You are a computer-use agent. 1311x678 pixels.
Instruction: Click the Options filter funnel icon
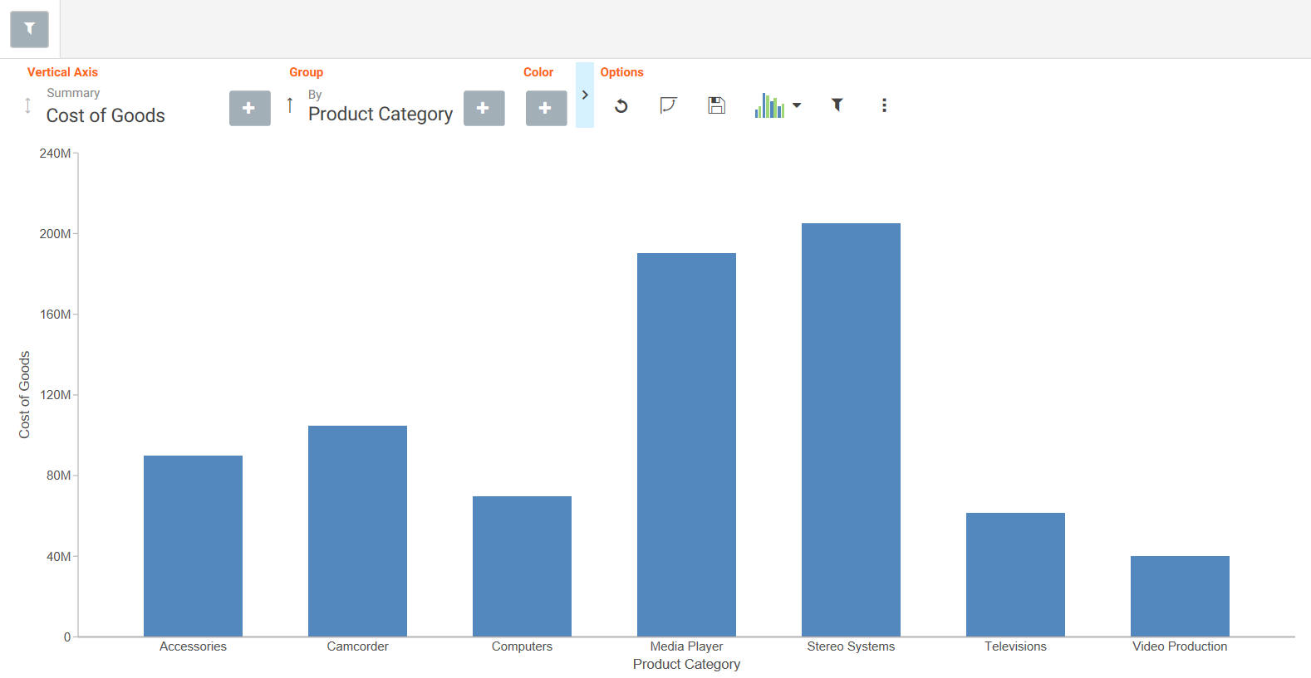point(837,105)
